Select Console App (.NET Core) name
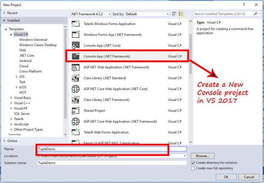 pos(102,45)
